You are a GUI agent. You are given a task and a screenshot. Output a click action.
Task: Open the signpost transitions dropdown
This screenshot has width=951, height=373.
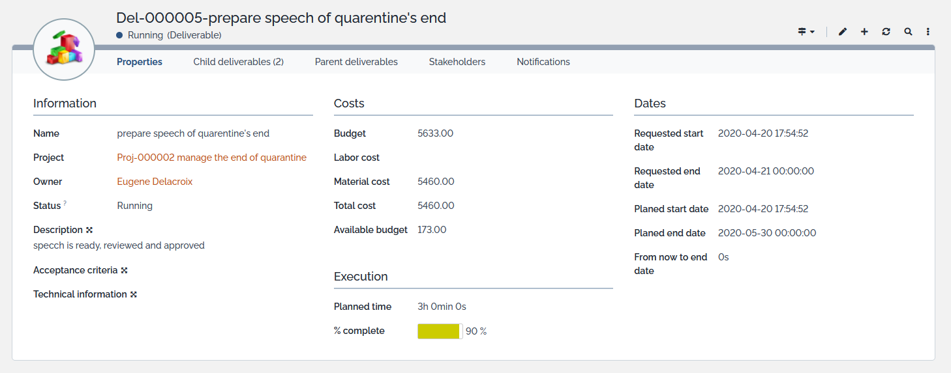pyautogui.click(x=806, y=32)
